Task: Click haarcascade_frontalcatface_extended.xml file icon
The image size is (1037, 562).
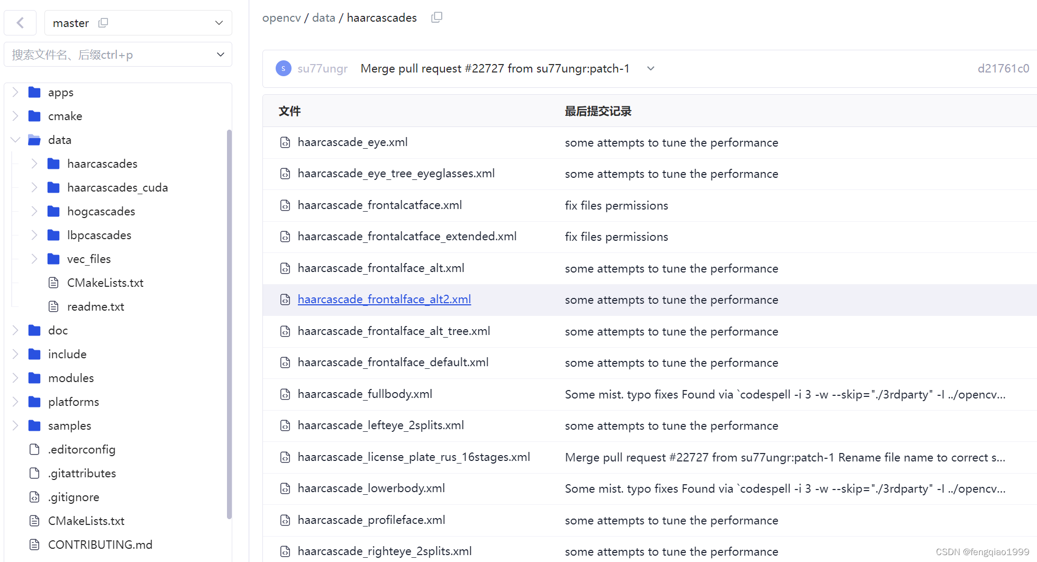Action: click(x=285, y=237)
